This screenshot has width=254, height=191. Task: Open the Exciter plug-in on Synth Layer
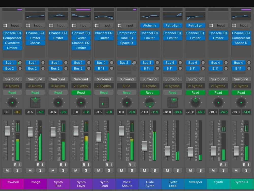tap(81, 38)
